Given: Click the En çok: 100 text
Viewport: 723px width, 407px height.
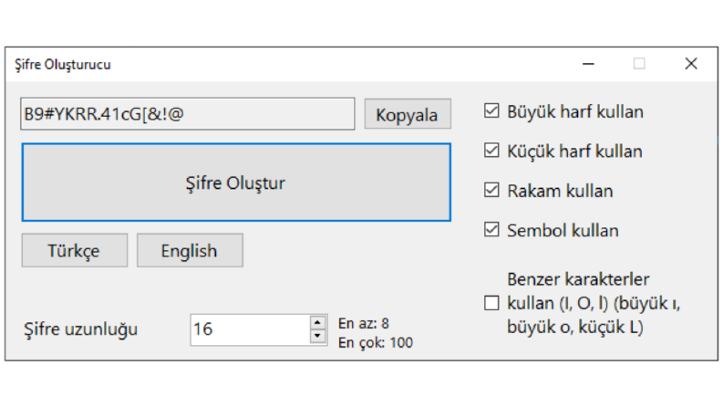Looking at the screenshot, I should [x=376, y=343].
